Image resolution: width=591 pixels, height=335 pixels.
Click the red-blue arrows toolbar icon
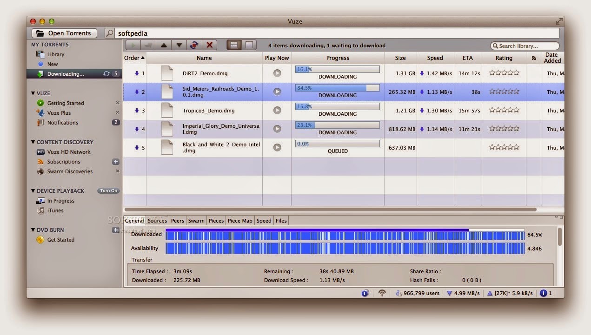click(x=194, y=45)
